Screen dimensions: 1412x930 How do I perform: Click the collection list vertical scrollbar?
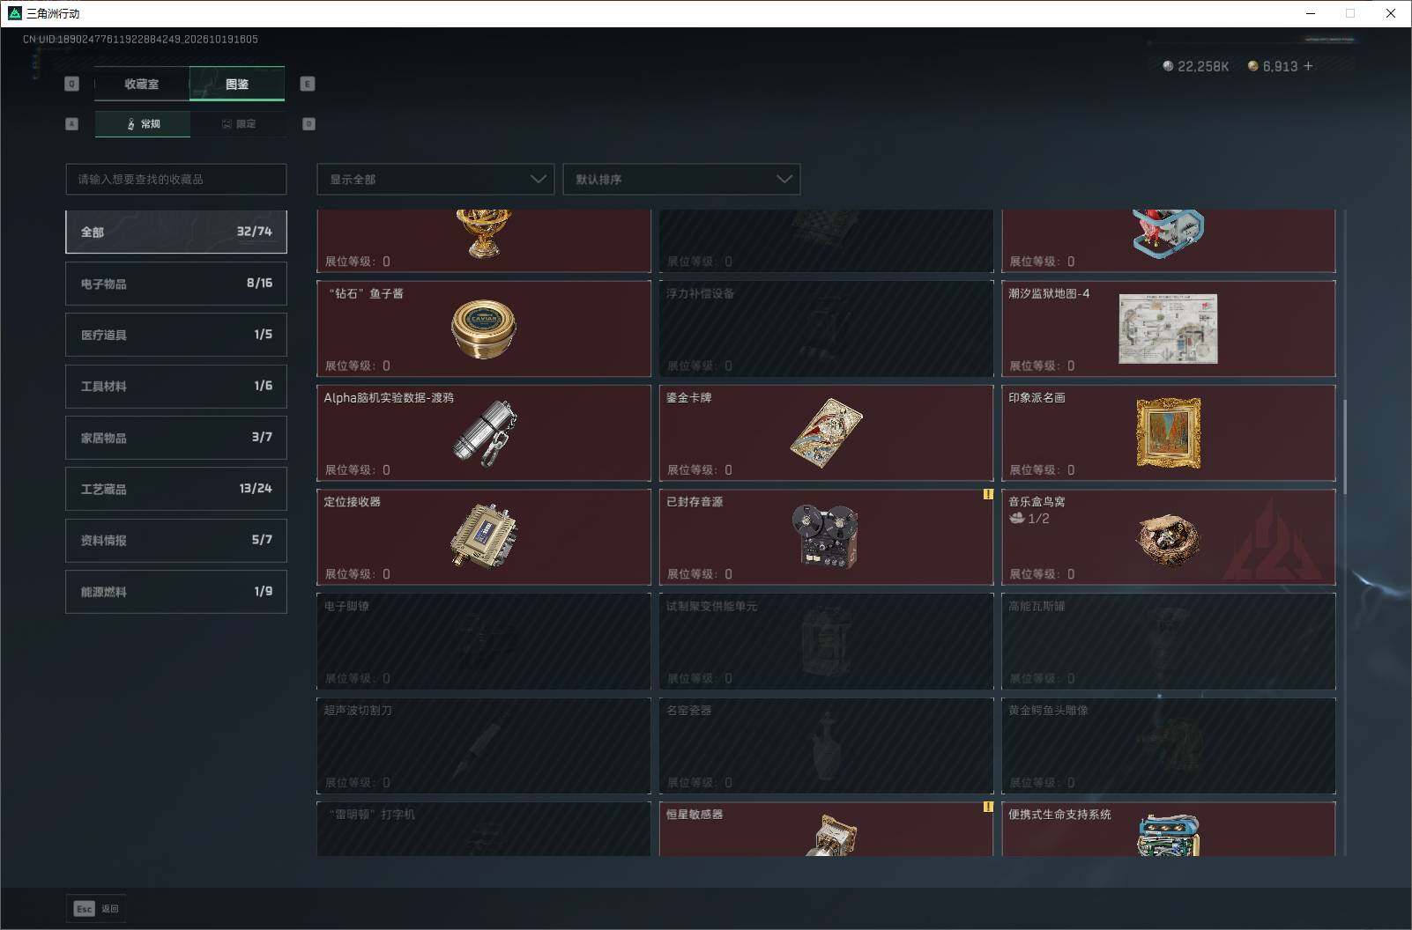(x=1345, y=446)
